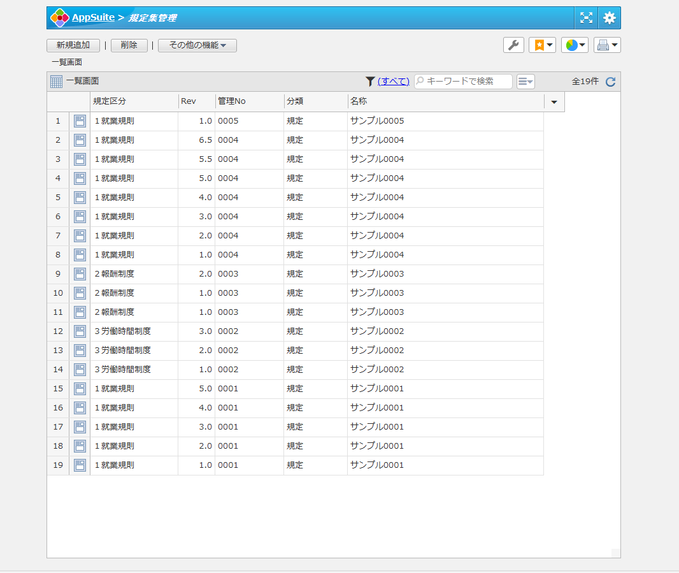The width and height of the screenshot is (679, 573).
Task: Open record detail icon for row 1
Action: tap(80, 121)
